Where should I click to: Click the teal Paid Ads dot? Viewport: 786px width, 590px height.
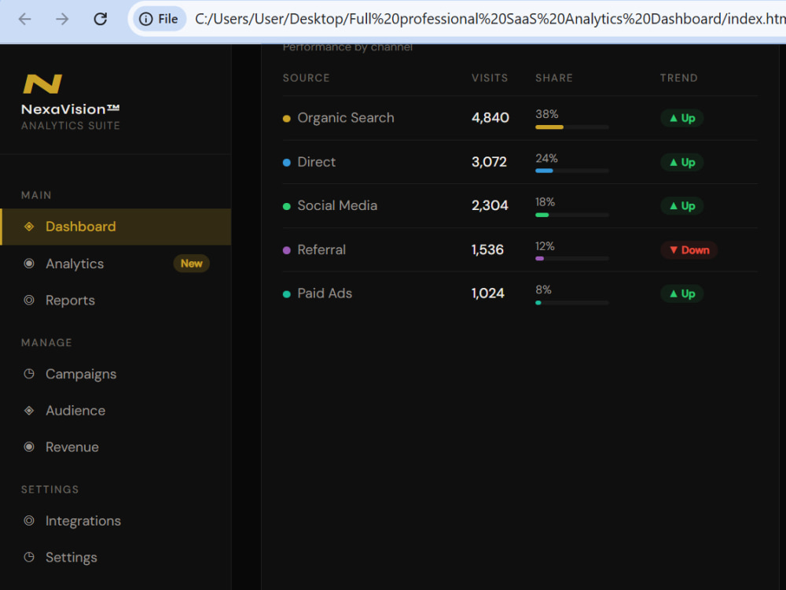287,294
